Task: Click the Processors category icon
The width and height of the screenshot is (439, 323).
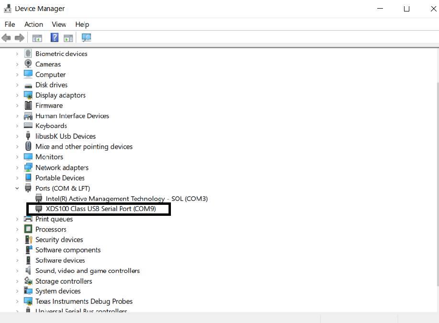Action: [x=28, y=229]
